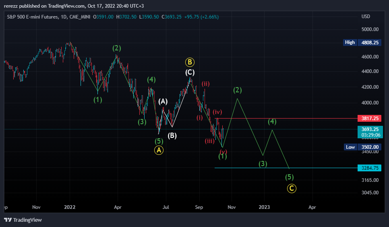Click the 5000.00 price axis label

(x=370, y=29)
